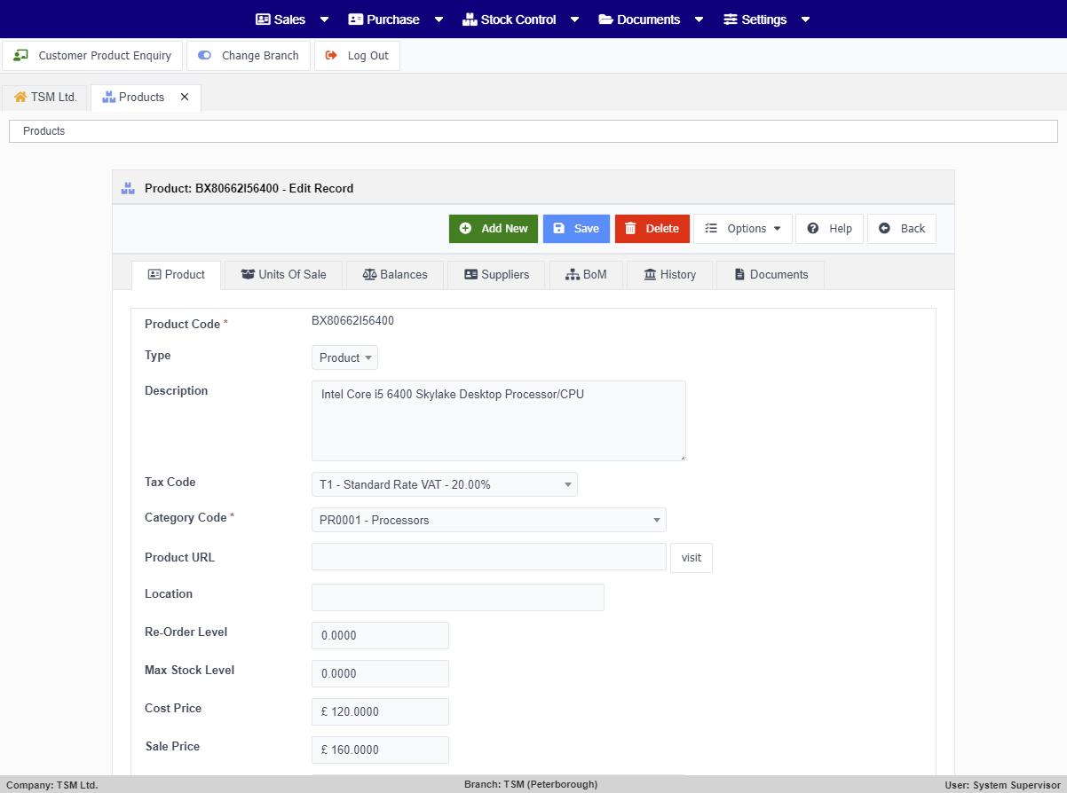Click the product icon in record header

coord(129,188)
